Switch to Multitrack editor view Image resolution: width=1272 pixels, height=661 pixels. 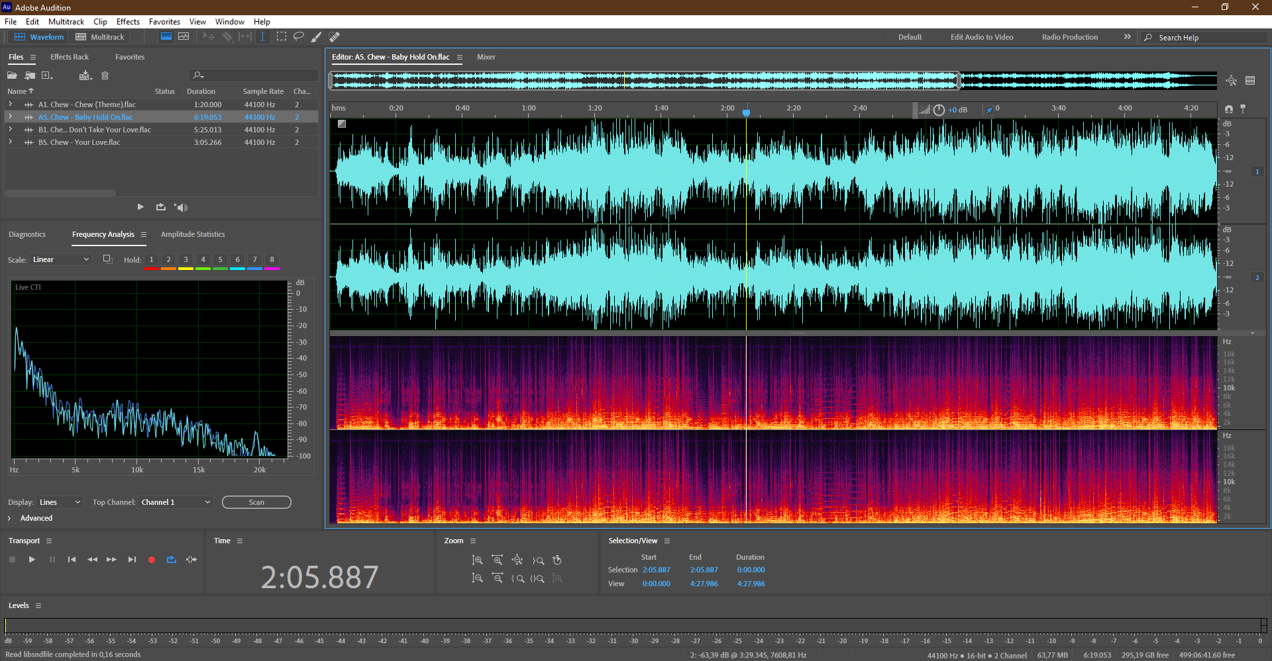100,37
